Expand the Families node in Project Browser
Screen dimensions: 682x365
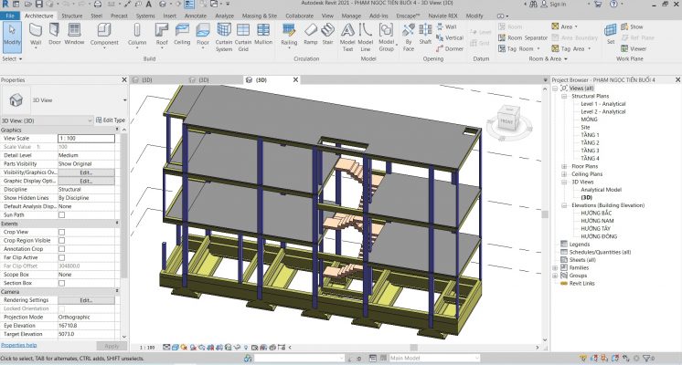(554, 267)
